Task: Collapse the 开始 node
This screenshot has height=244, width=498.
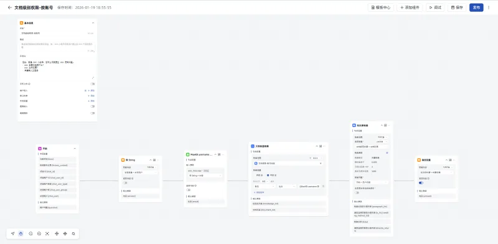Action: [75, 148]
